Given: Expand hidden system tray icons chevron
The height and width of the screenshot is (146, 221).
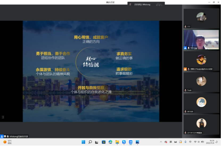Looking at the screenshot, I should 161,142.
